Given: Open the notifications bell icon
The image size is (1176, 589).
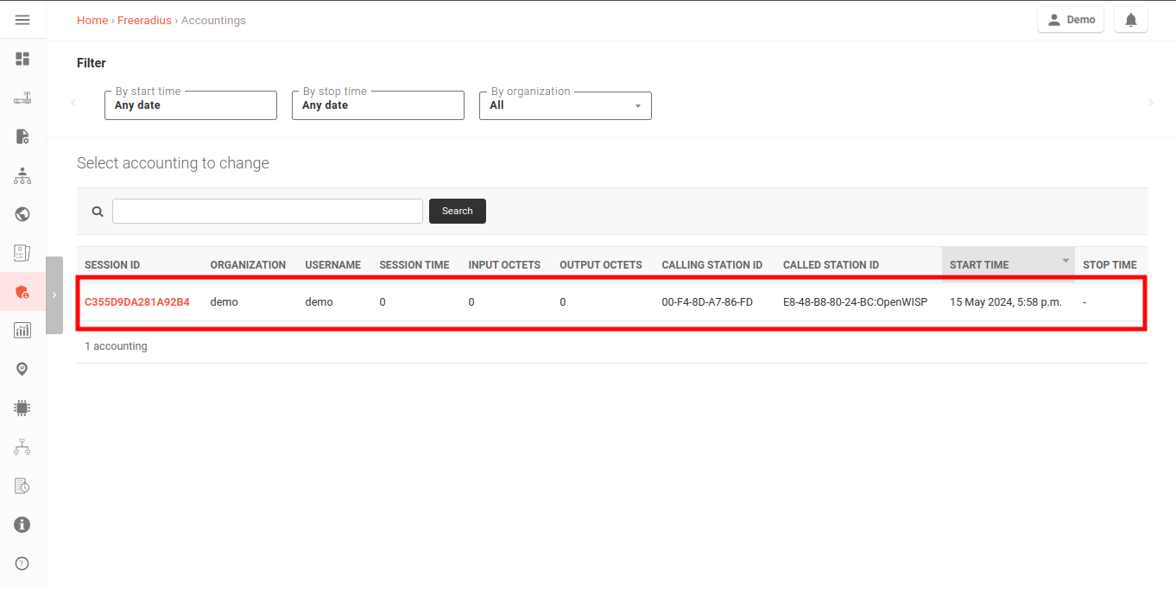Looking at the screenshot, I should tap(1131, 19).
